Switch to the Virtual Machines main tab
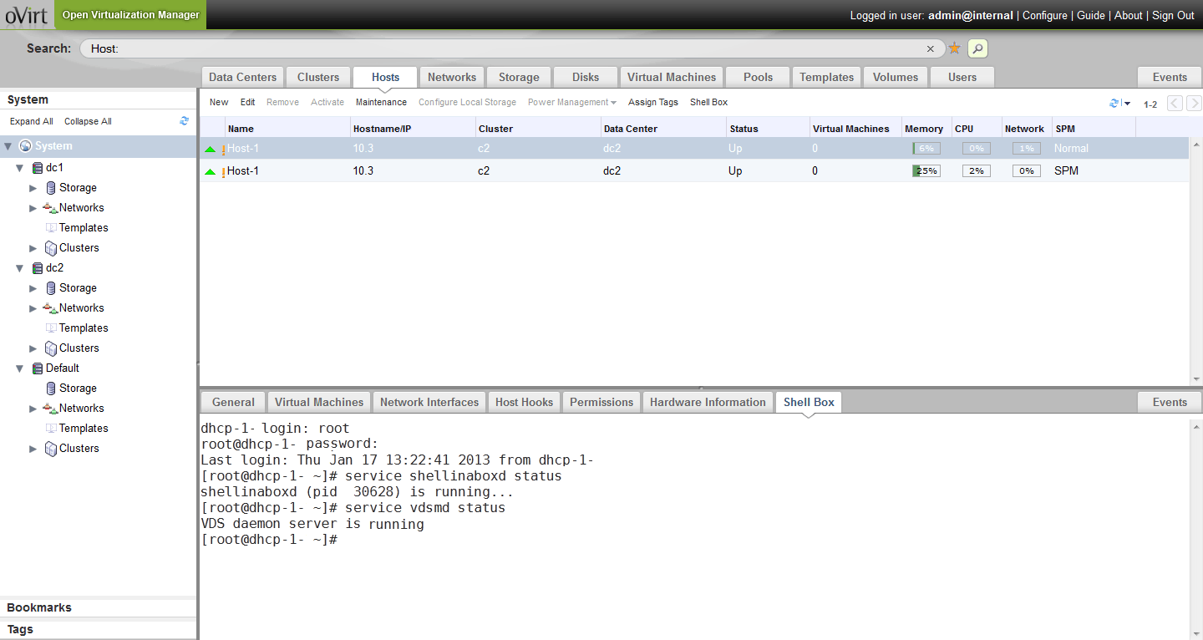The image size is (1203, 640). pos(671,77)
